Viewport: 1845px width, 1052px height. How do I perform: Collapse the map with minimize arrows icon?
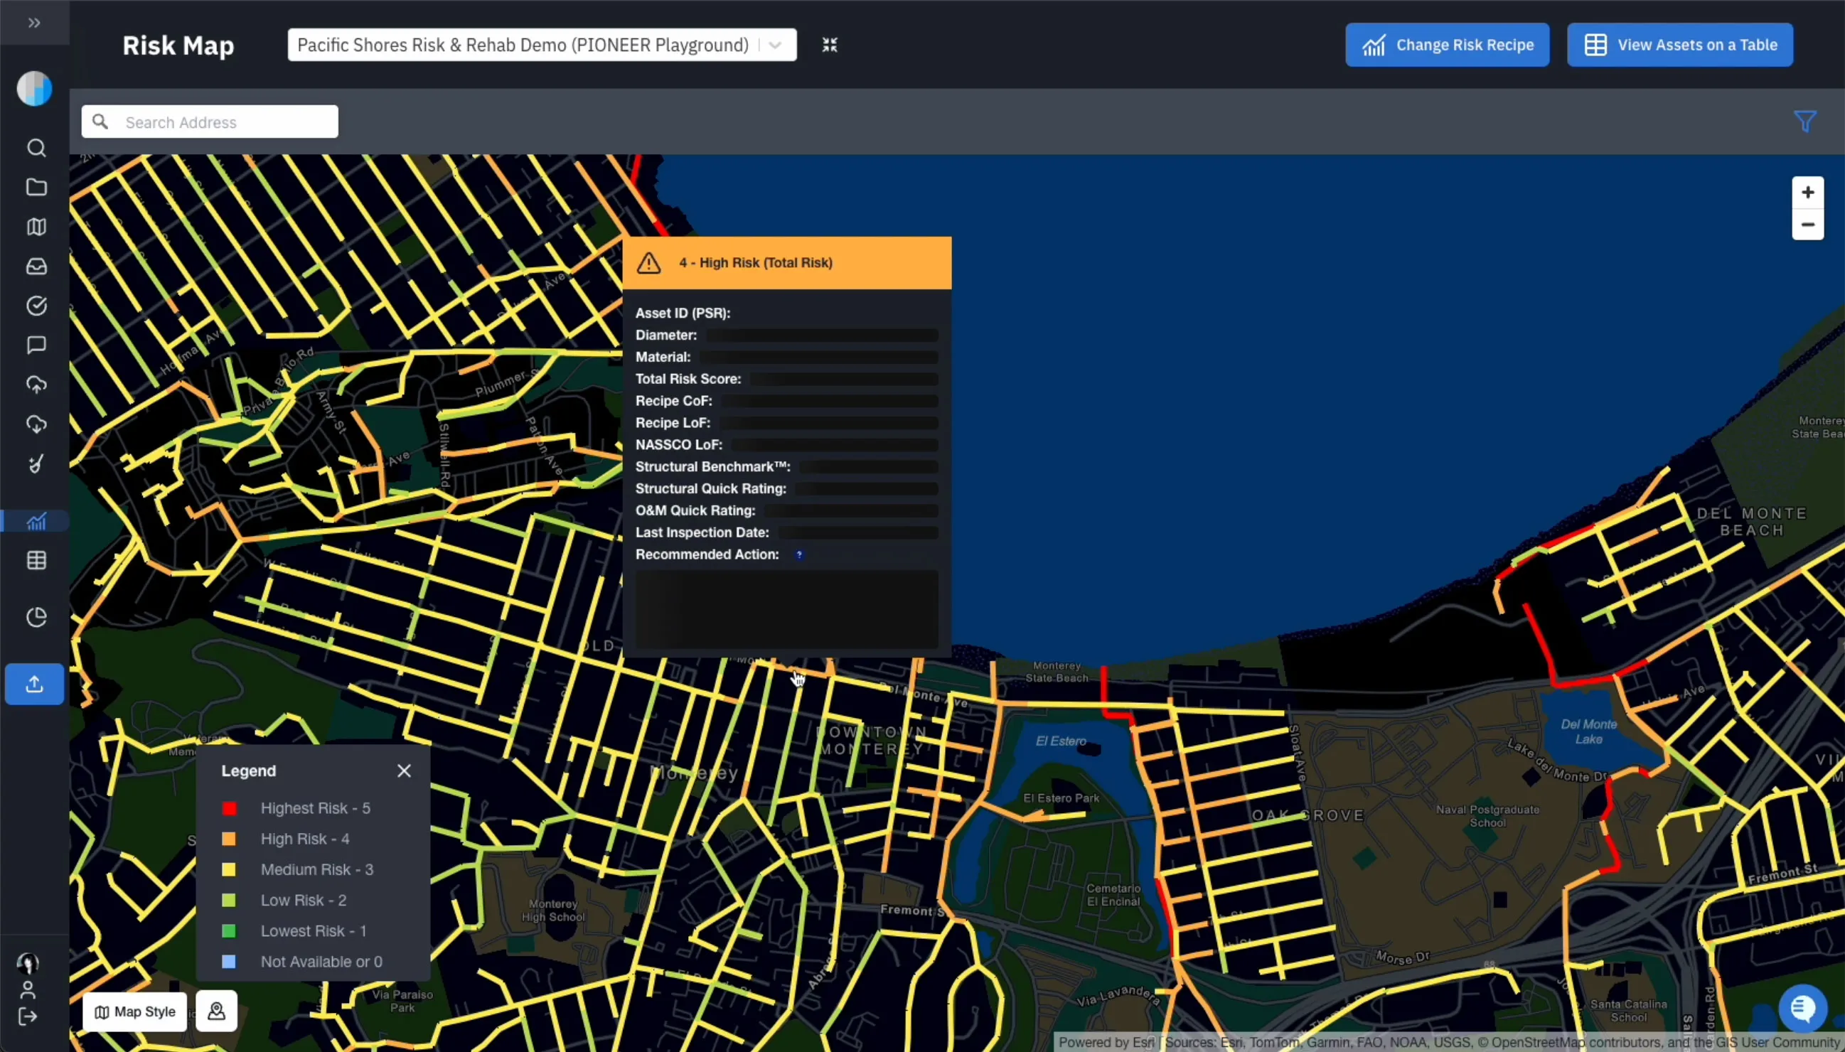pyautogui.click(x=830, y=45)
